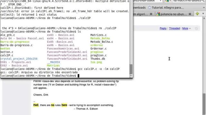The image size is (206, 115).
Task: Click 'Aula 04 - basico Pascal.avi' in terminal
Action: pyautogui.click(x=22, y=38)
